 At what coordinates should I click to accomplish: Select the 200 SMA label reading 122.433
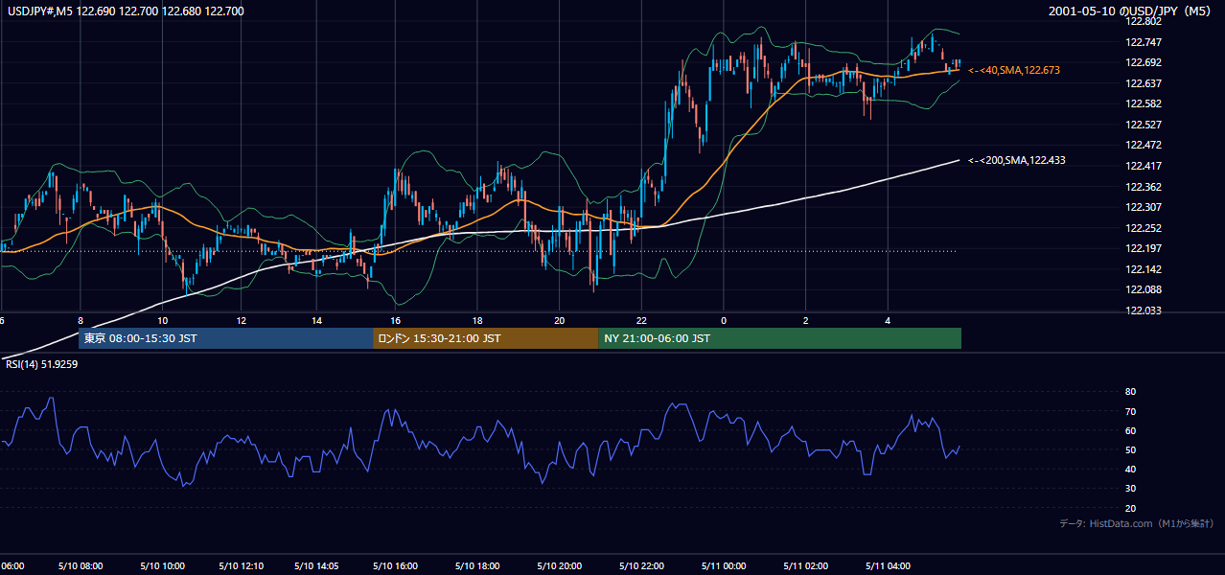[1017, 160]
